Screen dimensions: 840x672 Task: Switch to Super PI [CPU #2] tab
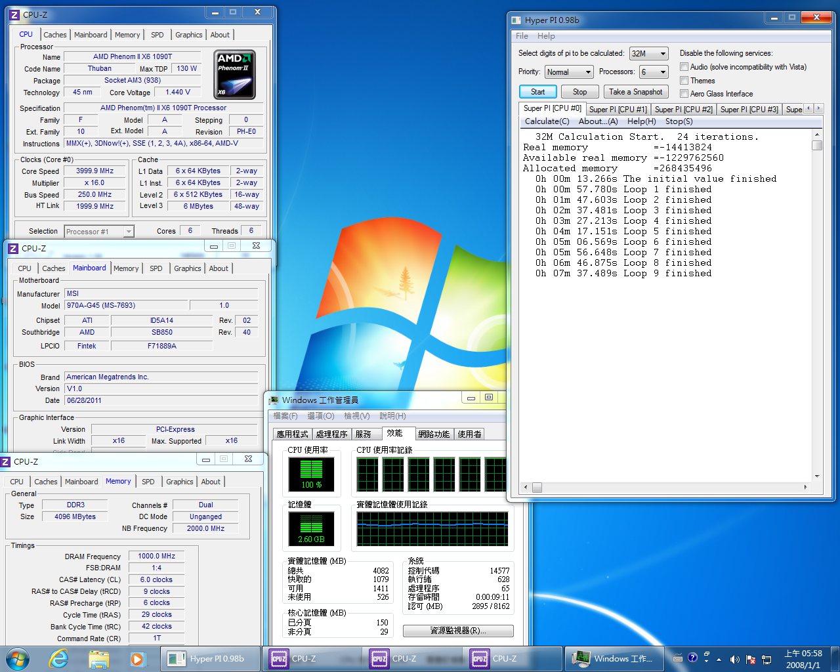(x=683, y=110)
